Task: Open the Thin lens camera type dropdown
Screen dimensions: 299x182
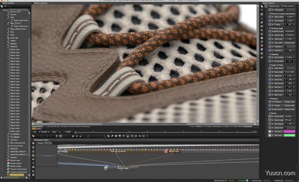Action: (x=288, y=6)
